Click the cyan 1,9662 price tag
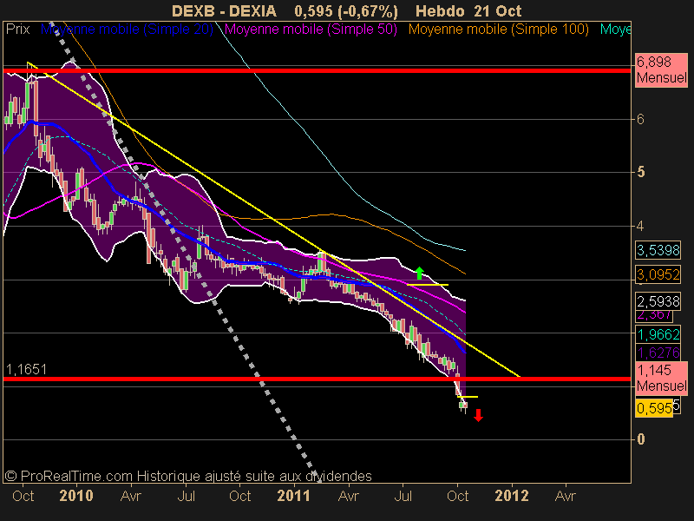The height and width of the screenshot is (521, 694). pyautogui.click(x=658, y=334)
